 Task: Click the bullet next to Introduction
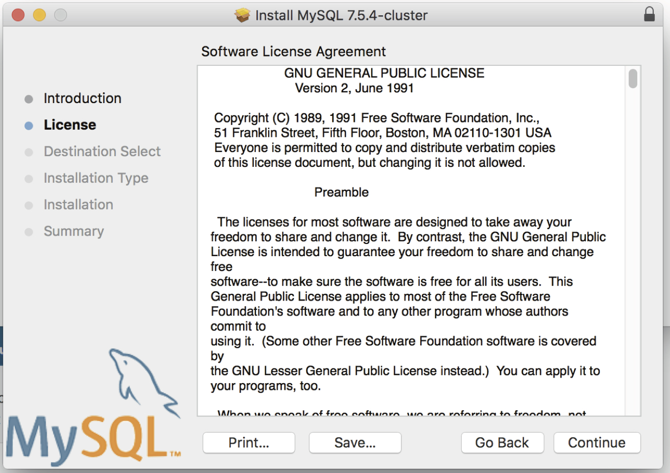29,99
